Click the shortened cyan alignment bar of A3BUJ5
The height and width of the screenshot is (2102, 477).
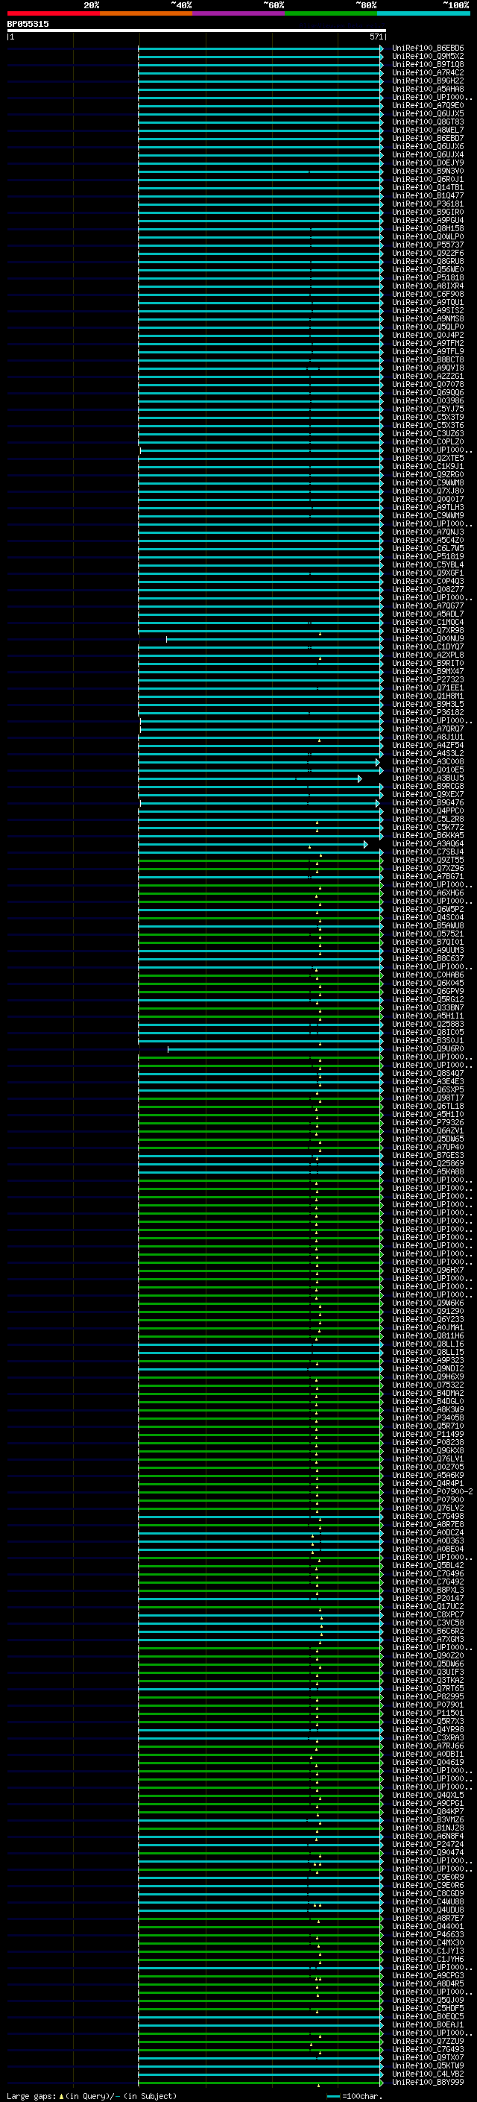(250, 778)
